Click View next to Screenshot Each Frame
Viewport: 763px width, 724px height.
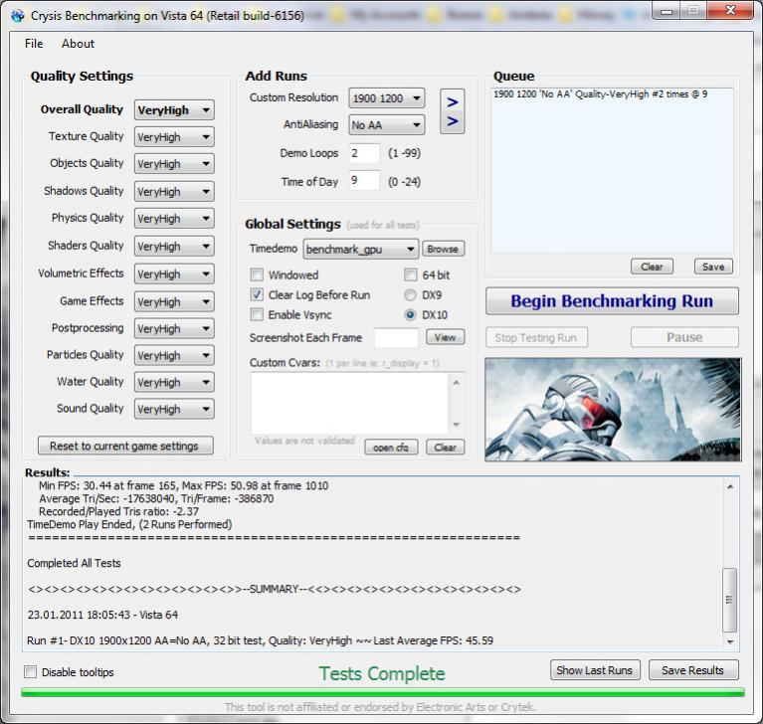coord(446,337)
